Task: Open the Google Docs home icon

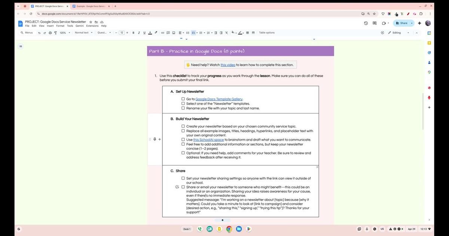Action: coord(21,24)
